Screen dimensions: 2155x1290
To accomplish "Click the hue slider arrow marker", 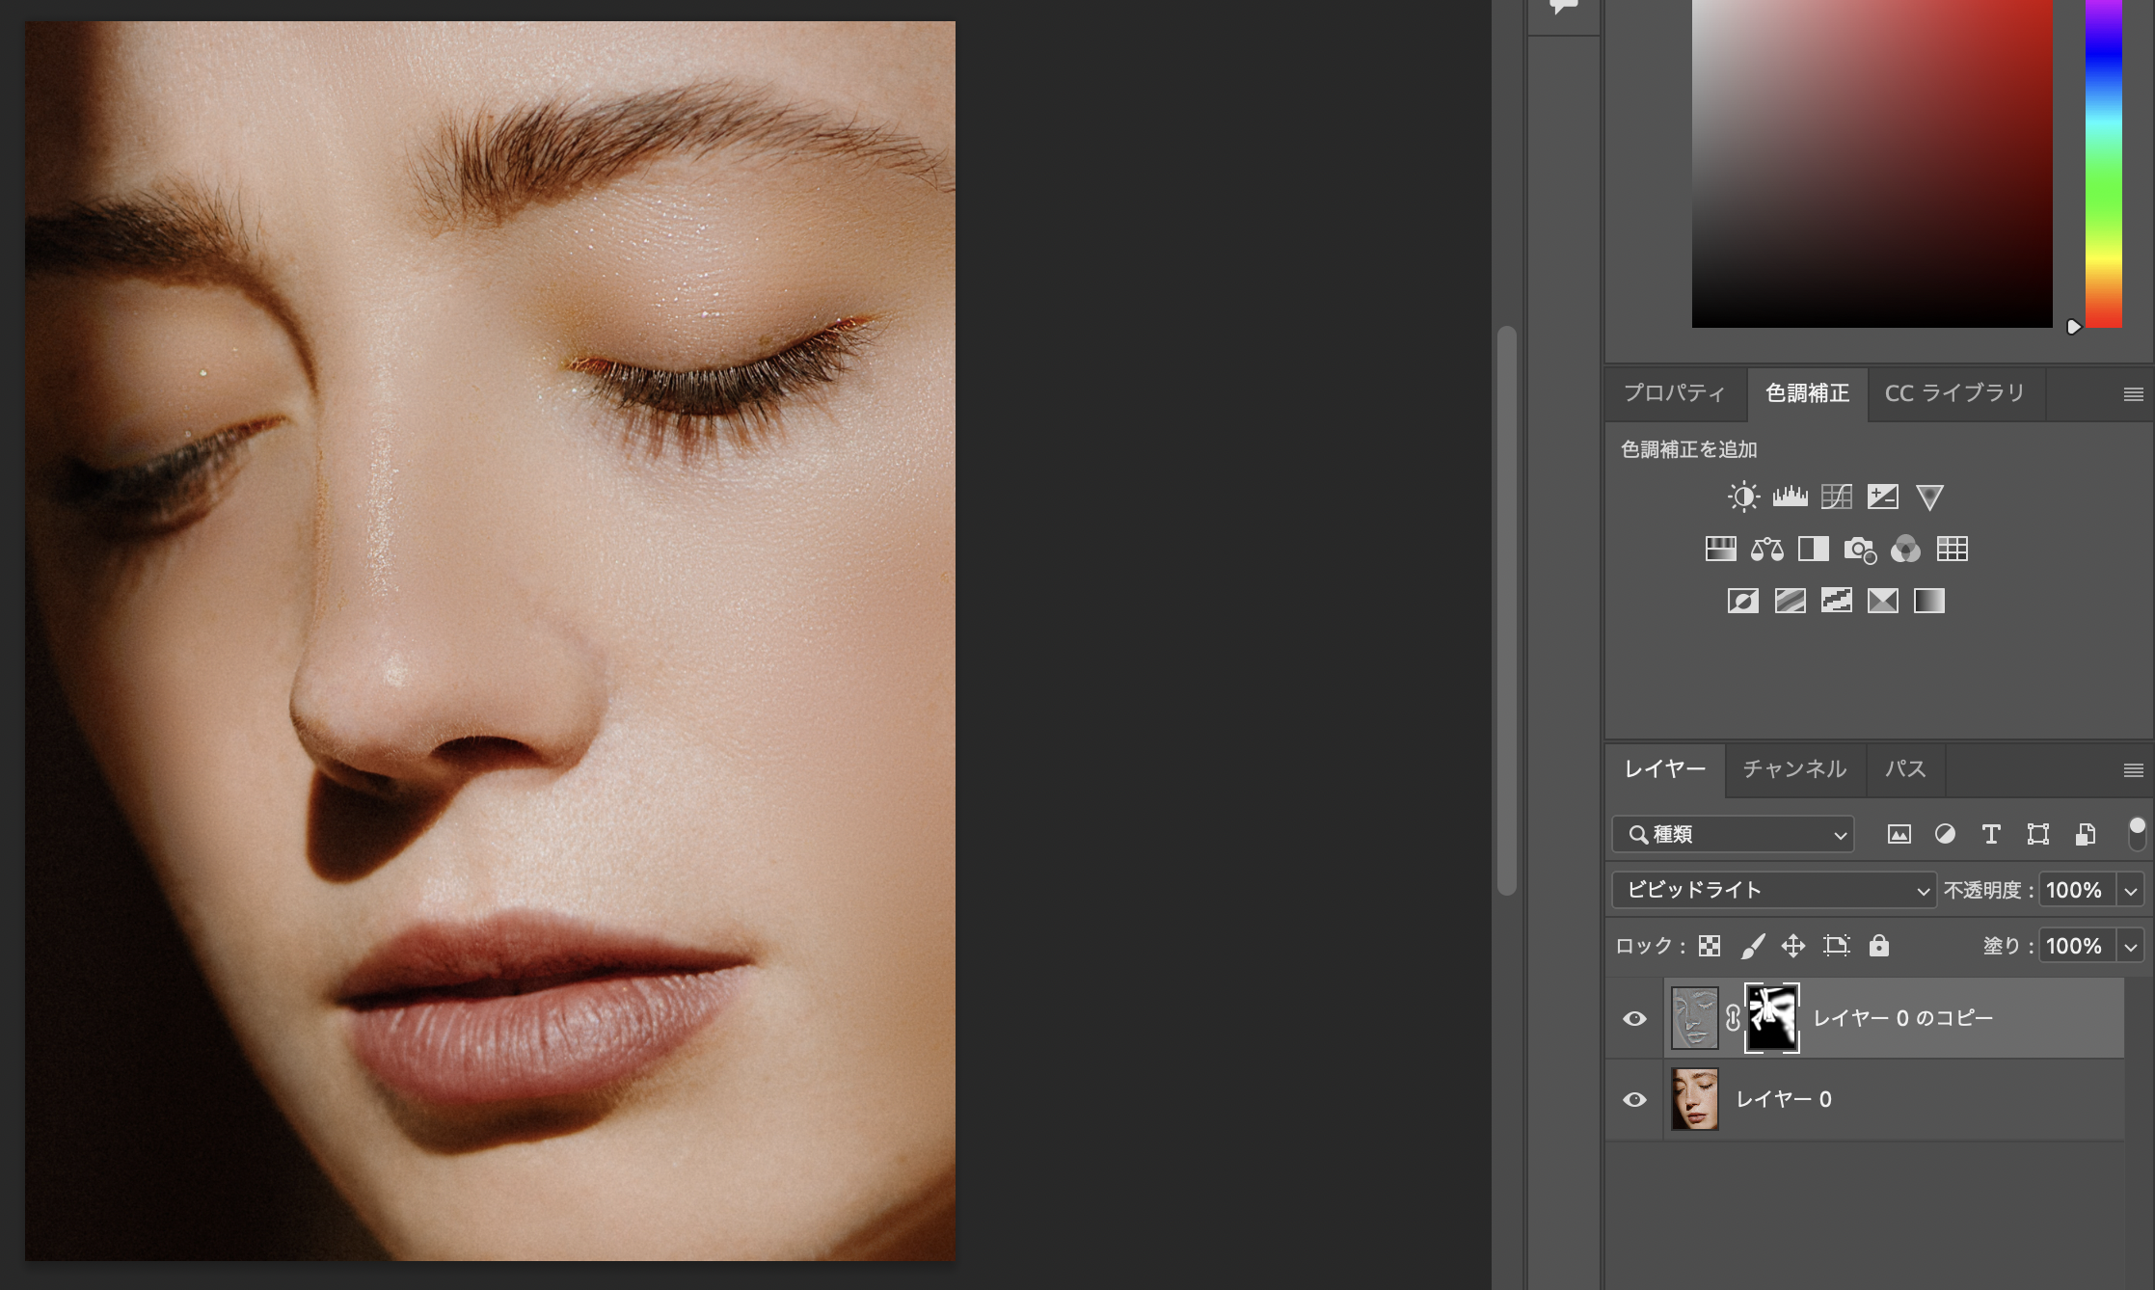I will (x=2073, y=327).
